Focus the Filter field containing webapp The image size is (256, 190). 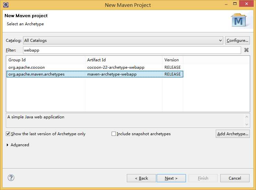pyautogui.click(x=132, y=50)
